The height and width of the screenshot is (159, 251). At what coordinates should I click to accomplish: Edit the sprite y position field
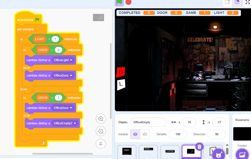coord(219,122)
